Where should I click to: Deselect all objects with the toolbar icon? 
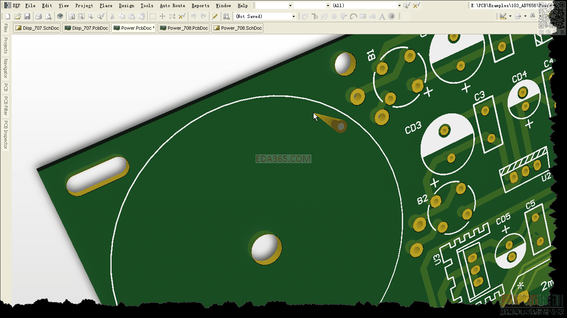(172, 16)
